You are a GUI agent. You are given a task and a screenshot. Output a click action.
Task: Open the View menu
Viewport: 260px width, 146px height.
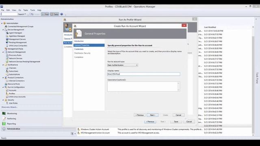point(14,10)
